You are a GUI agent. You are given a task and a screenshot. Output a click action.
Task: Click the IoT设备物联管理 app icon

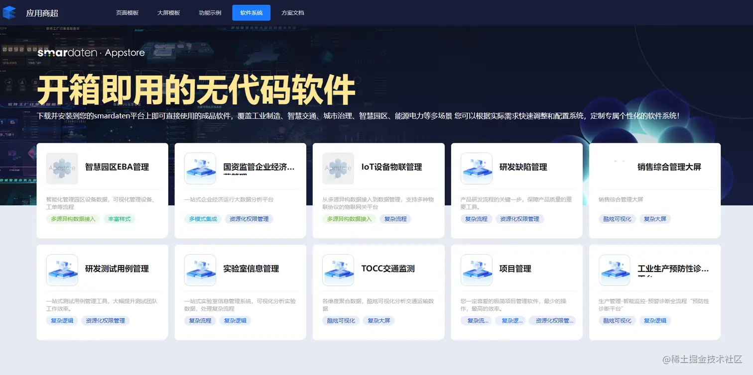(x=338, y=168)
